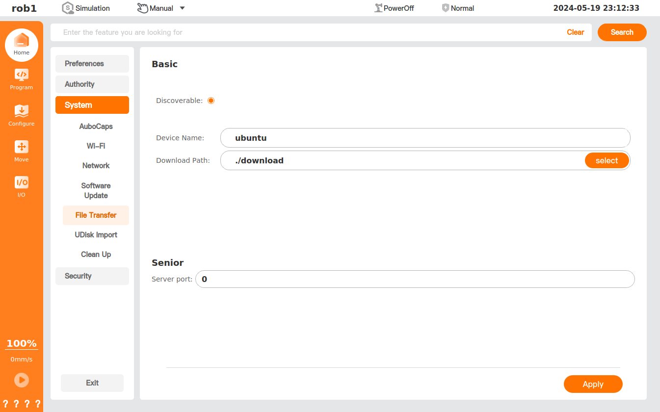
Task: Click the PowerOff robot status icon
Action: click(x=378, y=8)
